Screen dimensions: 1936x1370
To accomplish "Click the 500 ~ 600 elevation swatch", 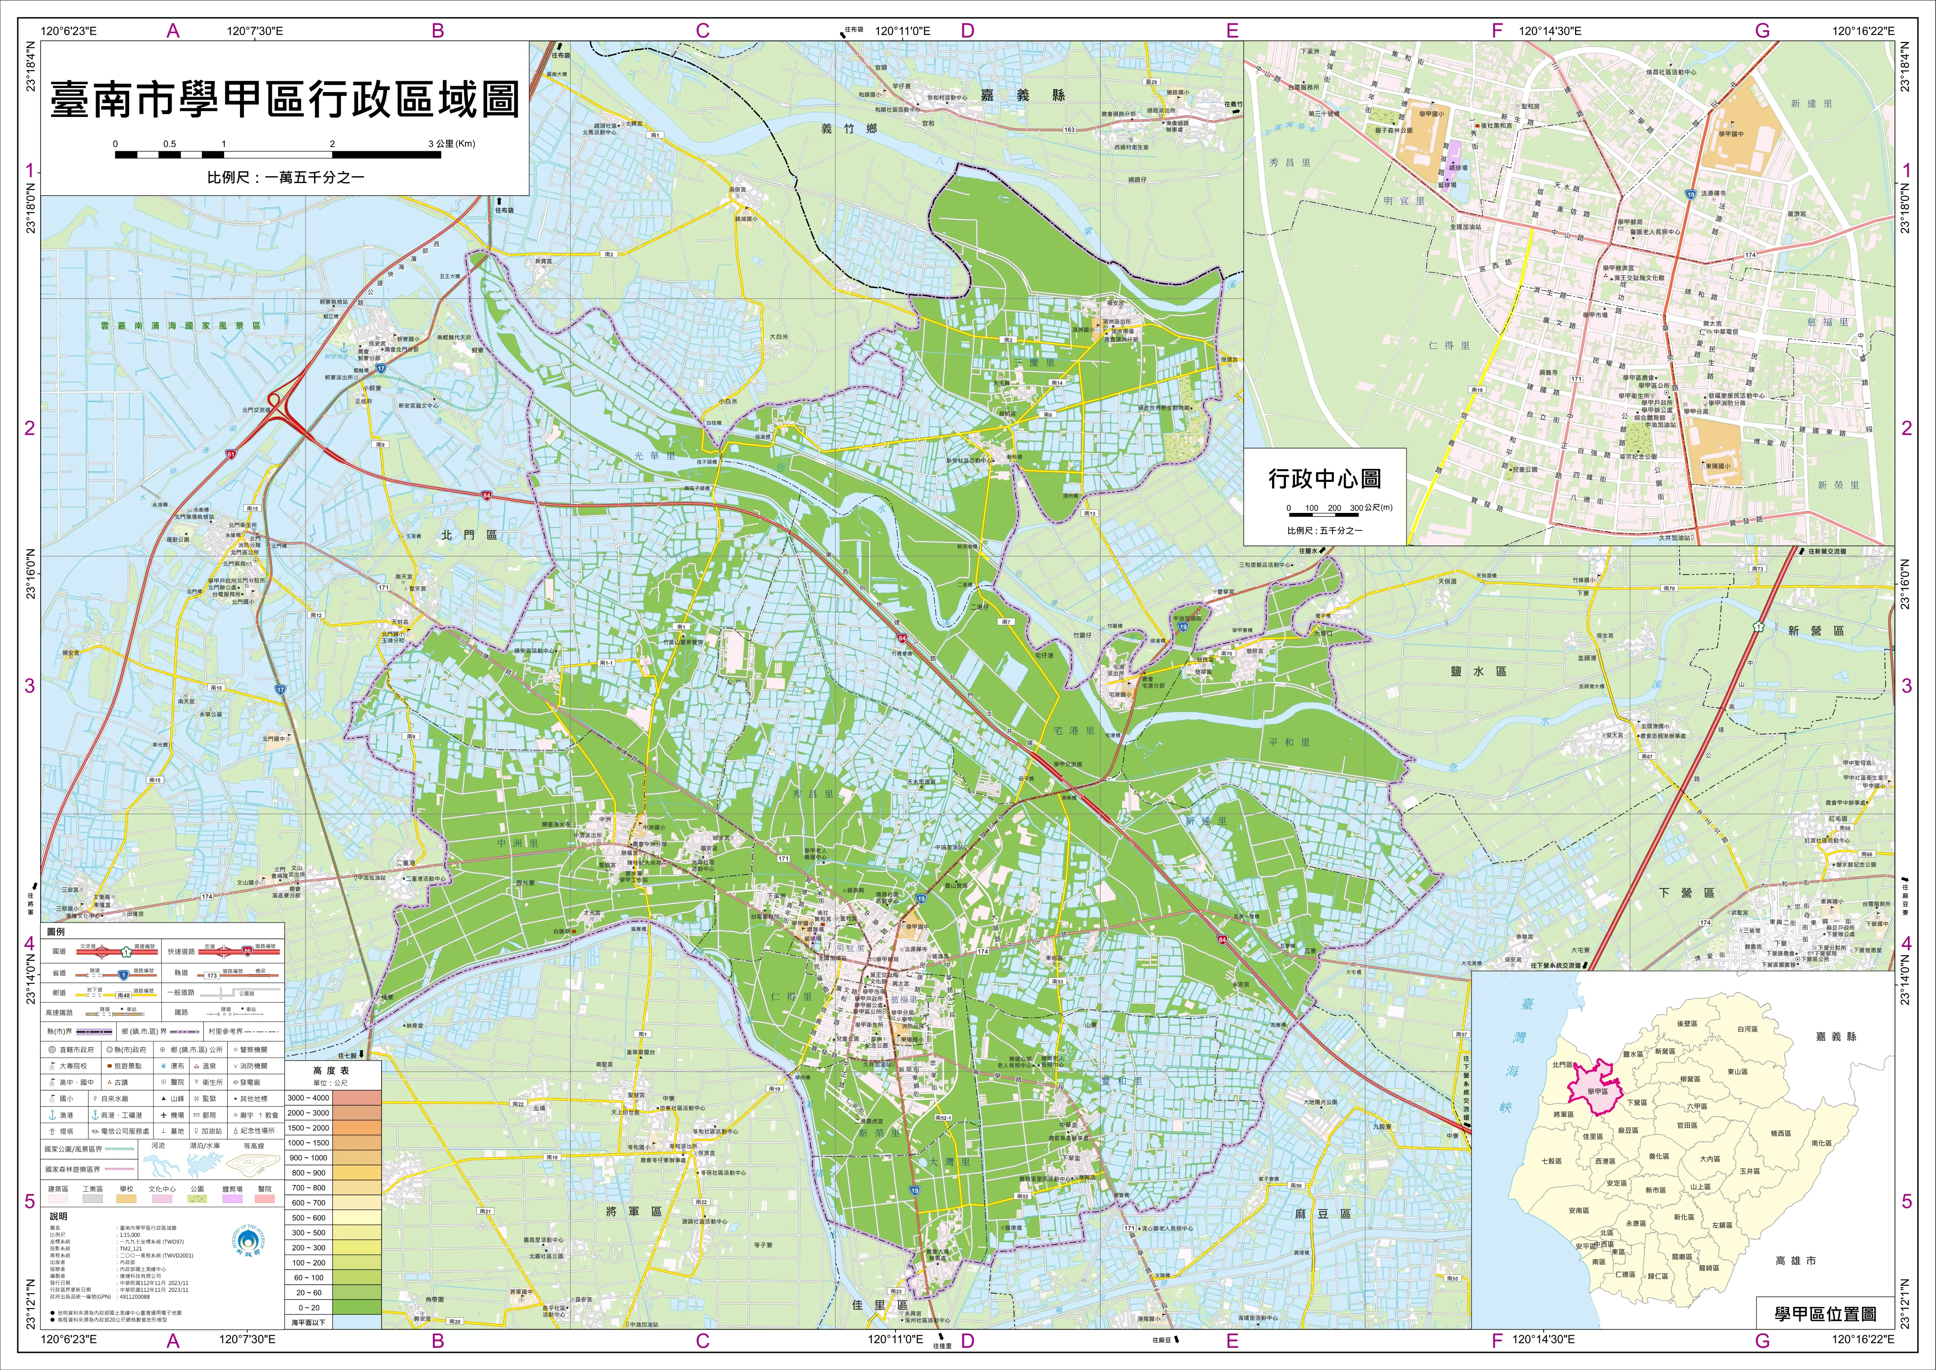I will tap(357, 1217).
